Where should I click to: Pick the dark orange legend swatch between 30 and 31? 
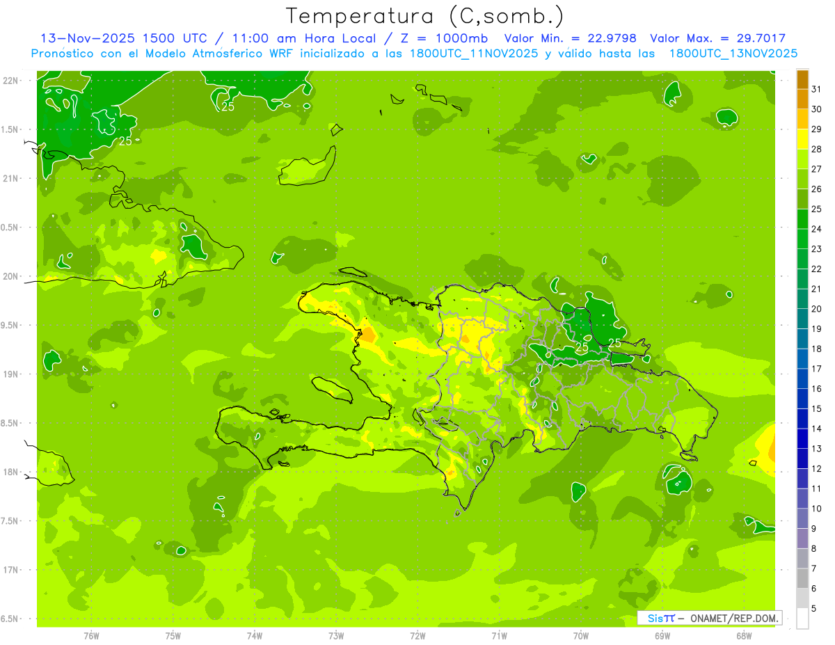click(802, 99)
